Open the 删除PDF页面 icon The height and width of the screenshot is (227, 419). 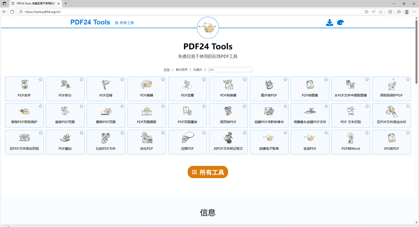click(106, 111)
